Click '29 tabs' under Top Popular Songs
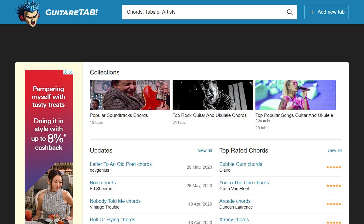 click(x=262, y=128)
